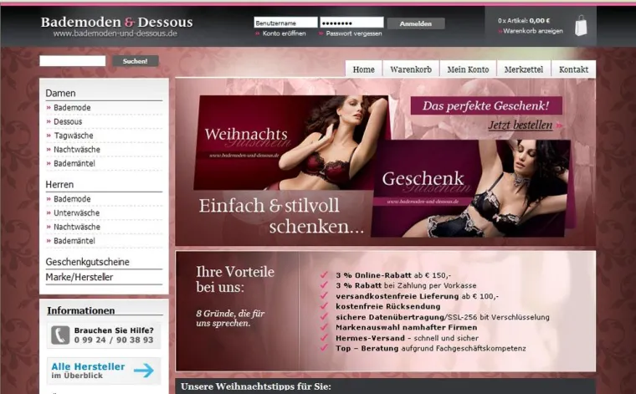Open the Damen category heading
636x394 pixels.
(60, 93)
